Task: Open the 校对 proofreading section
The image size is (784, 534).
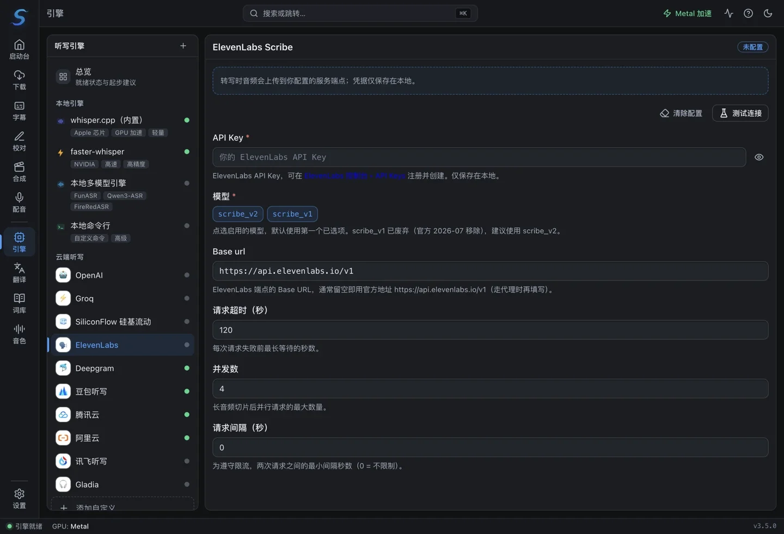Action: click(x=19, y=141)
